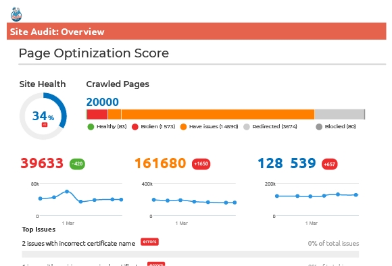Image resolution: width=392 pixels, height=266 pixels.
Task: Click the 400k axis label
Action: tap(147, 184)
